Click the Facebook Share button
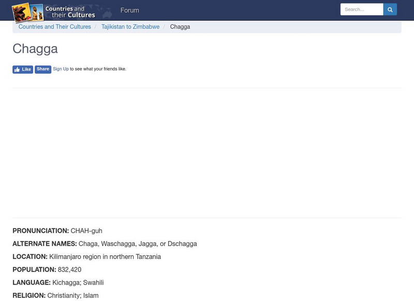414x301 pixels. (x=43, y=69)
